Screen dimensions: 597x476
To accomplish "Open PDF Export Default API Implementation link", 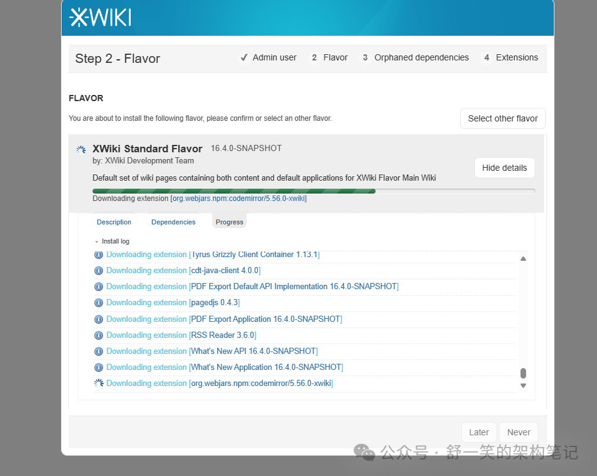I will click(294, 287).
